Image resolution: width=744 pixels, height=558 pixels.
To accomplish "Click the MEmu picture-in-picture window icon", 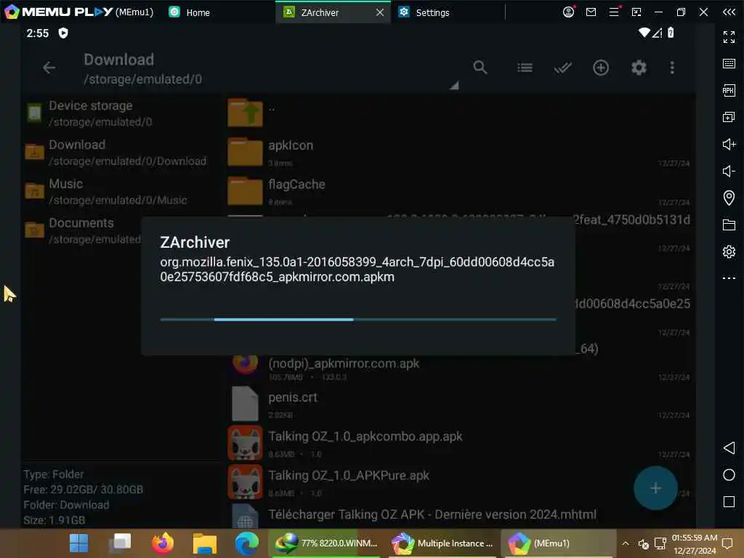I will (636, 12).
